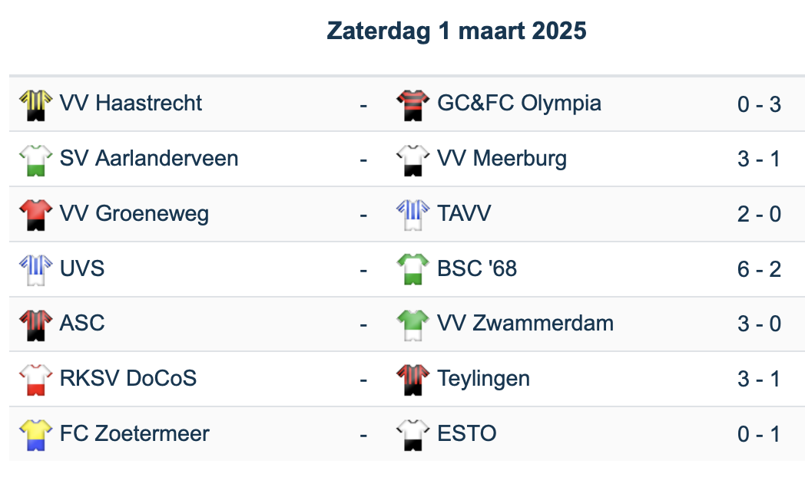The width and height of the screenshot is (805, 500).
Task: View the 0 - 1 ESTO match result
Action: pyautogui.click(x=759, y=435)
